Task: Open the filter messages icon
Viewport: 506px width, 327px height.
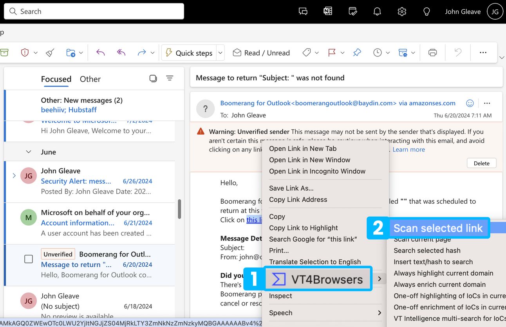Action: pos(170,78)
